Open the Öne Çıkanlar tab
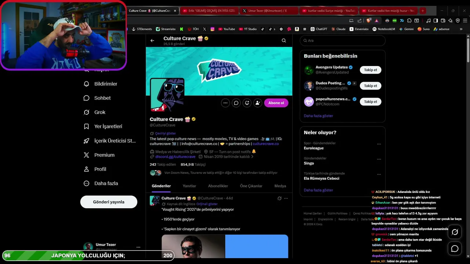Screen dimensions: 470x264 (251, 186)
